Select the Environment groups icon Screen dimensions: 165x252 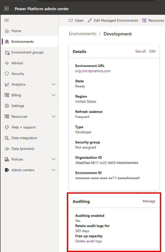[x=7, y=52]
